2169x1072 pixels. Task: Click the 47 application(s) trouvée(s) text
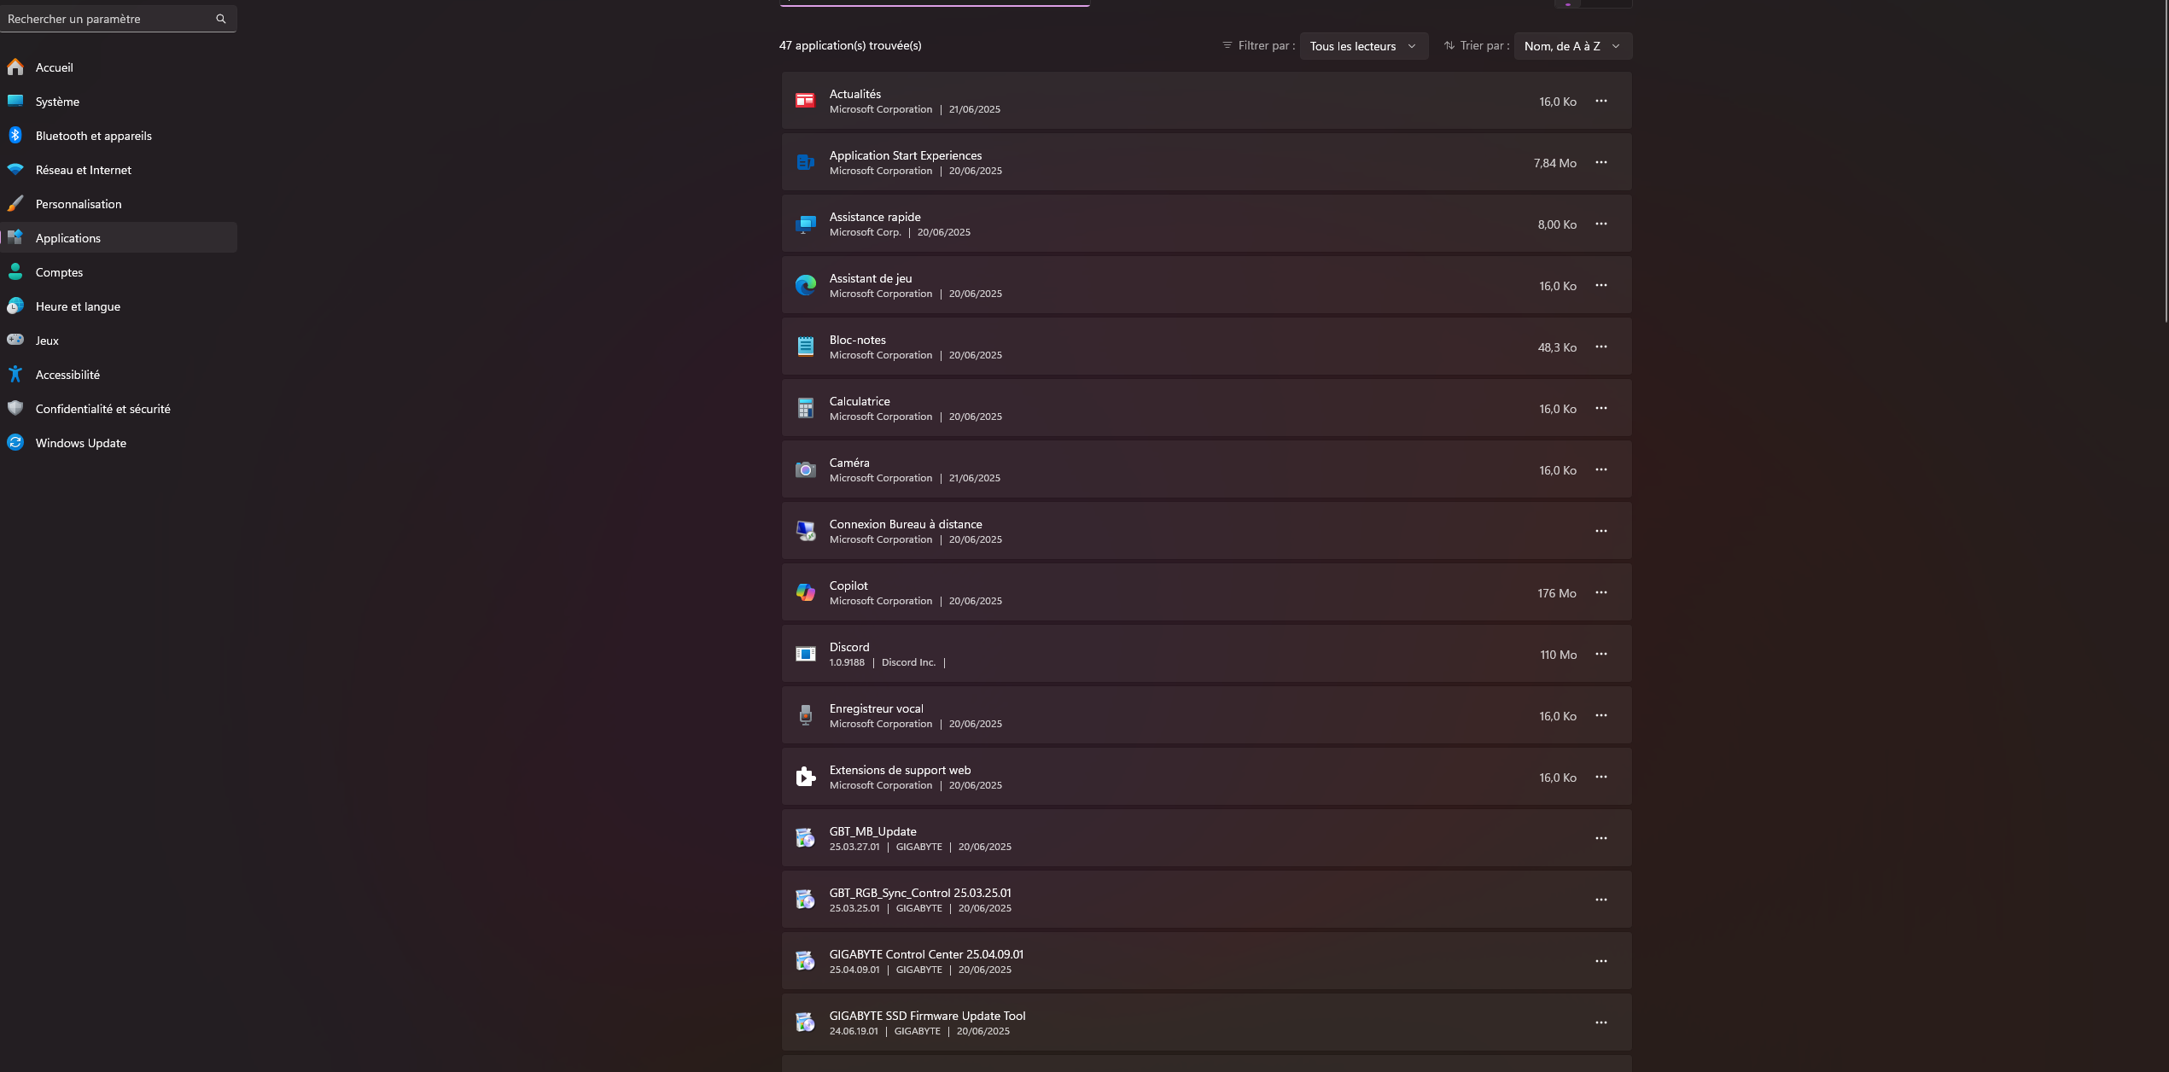[850, 45]
